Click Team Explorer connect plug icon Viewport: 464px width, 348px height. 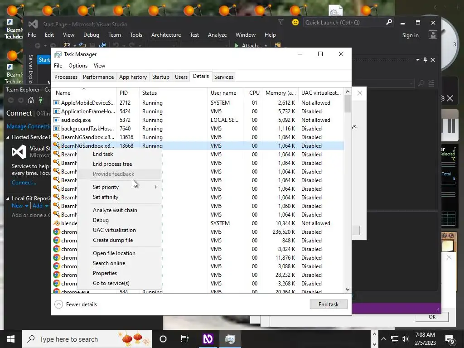[41, 100]
